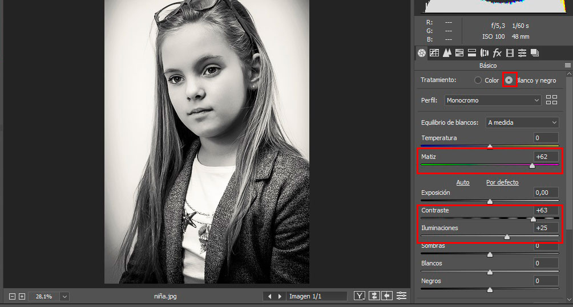Open the Presets sliders panel icon
573x307 pixels.
[x=522, y=53]
